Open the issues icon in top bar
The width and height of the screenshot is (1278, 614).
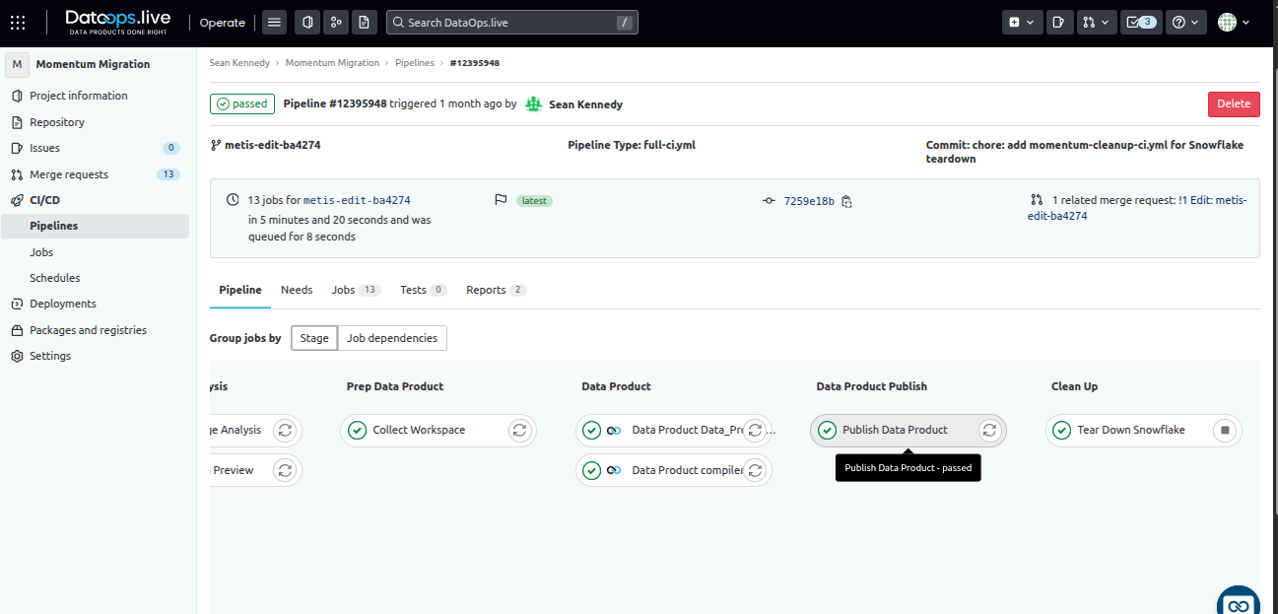[x=1058, y=22]
